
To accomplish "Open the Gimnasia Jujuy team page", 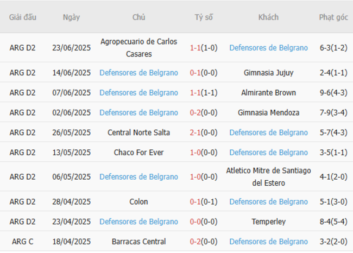I will (x=268, y=73).
